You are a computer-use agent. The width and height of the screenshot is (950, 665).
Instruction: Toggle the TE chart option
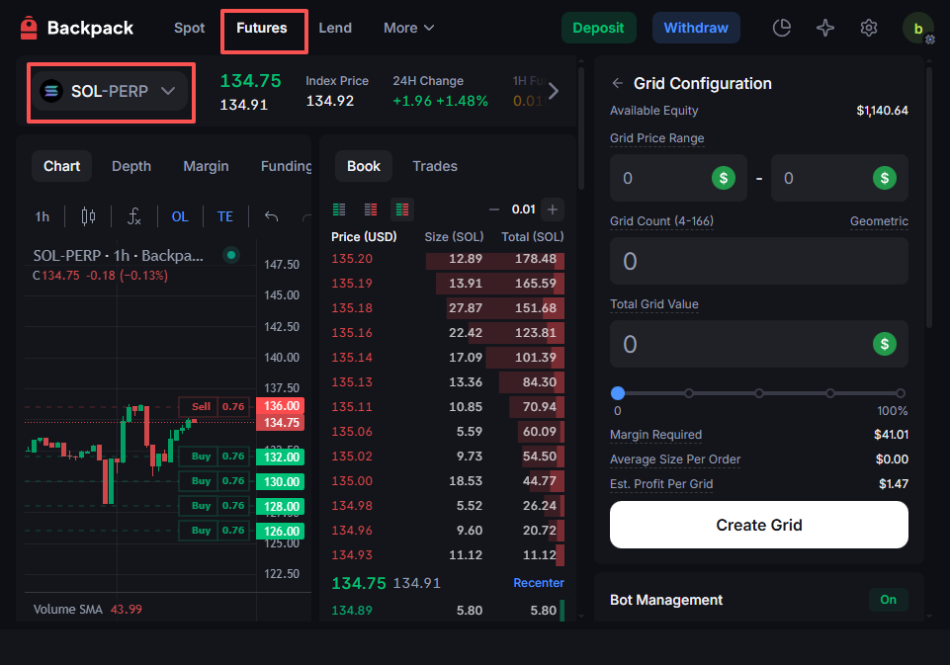[224, 216]
